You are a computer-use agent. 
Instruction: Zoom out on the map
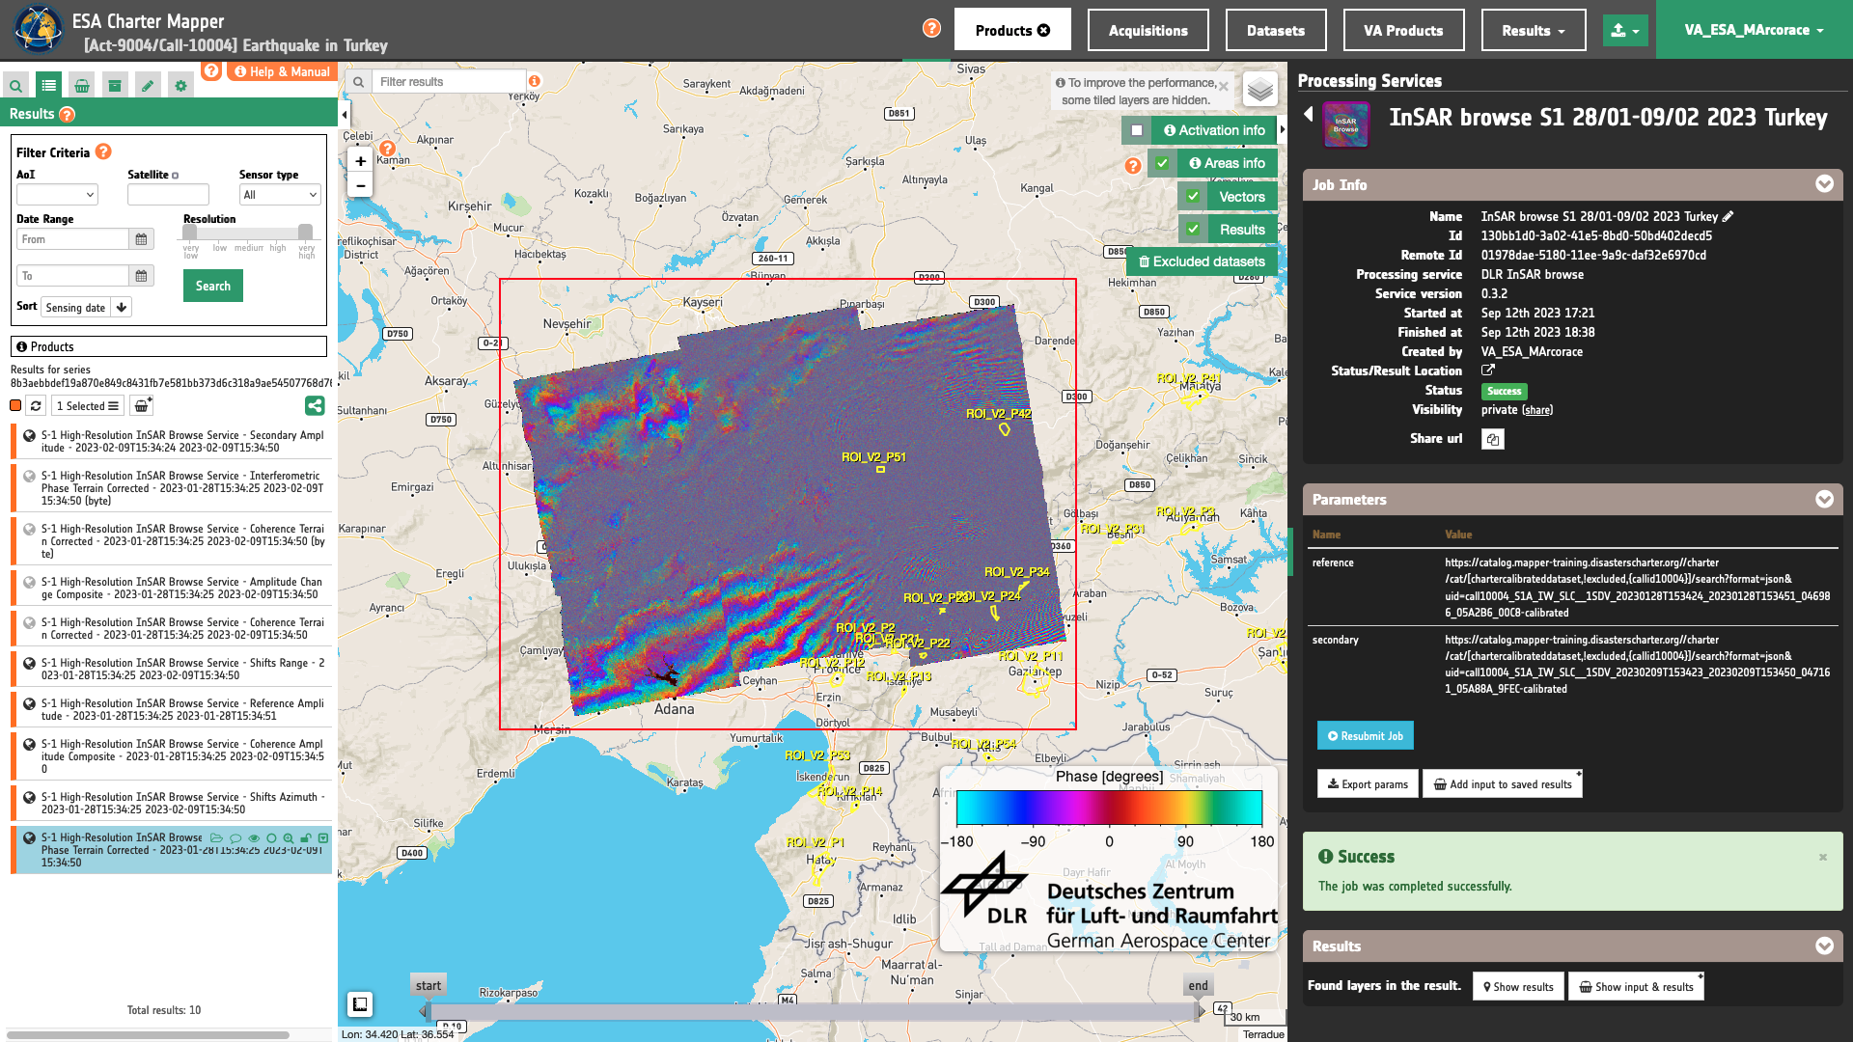360,185
